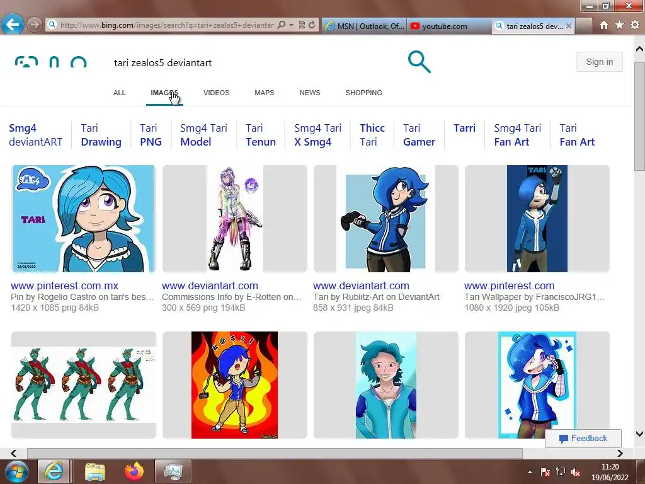
Task: Open Favorites star icon
Action: [620, 25]
